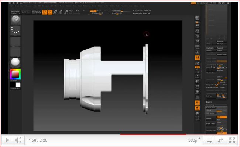240x147 pixels.
Task: Expand the Layers section
Action: click(209, 101)
